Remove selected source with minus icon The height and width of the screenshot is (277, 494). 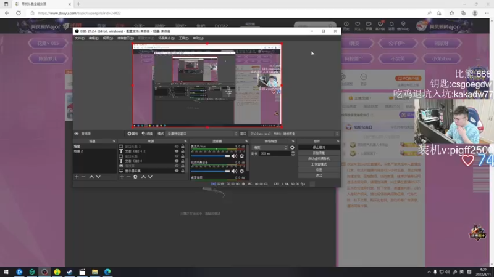(128, 177)
